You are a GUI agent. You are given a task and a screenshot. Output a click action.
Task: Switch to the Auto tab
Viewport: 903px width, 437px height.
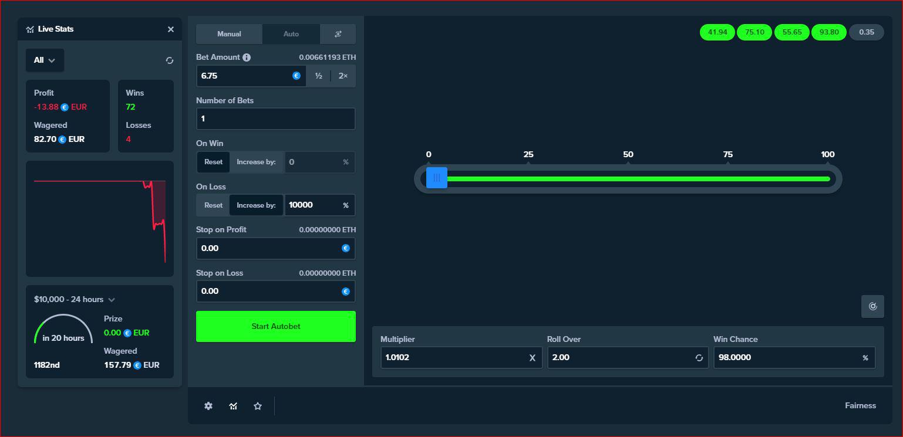291,34
